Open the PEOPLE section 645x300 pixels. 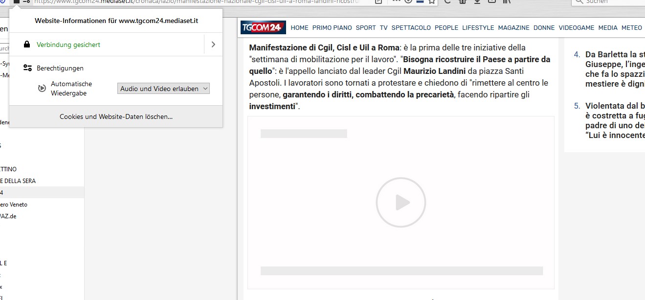(446, 28)
